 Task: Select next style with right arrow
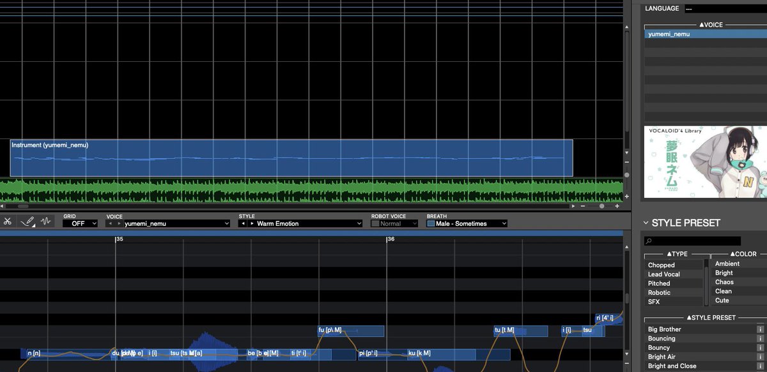pos(252,224)
